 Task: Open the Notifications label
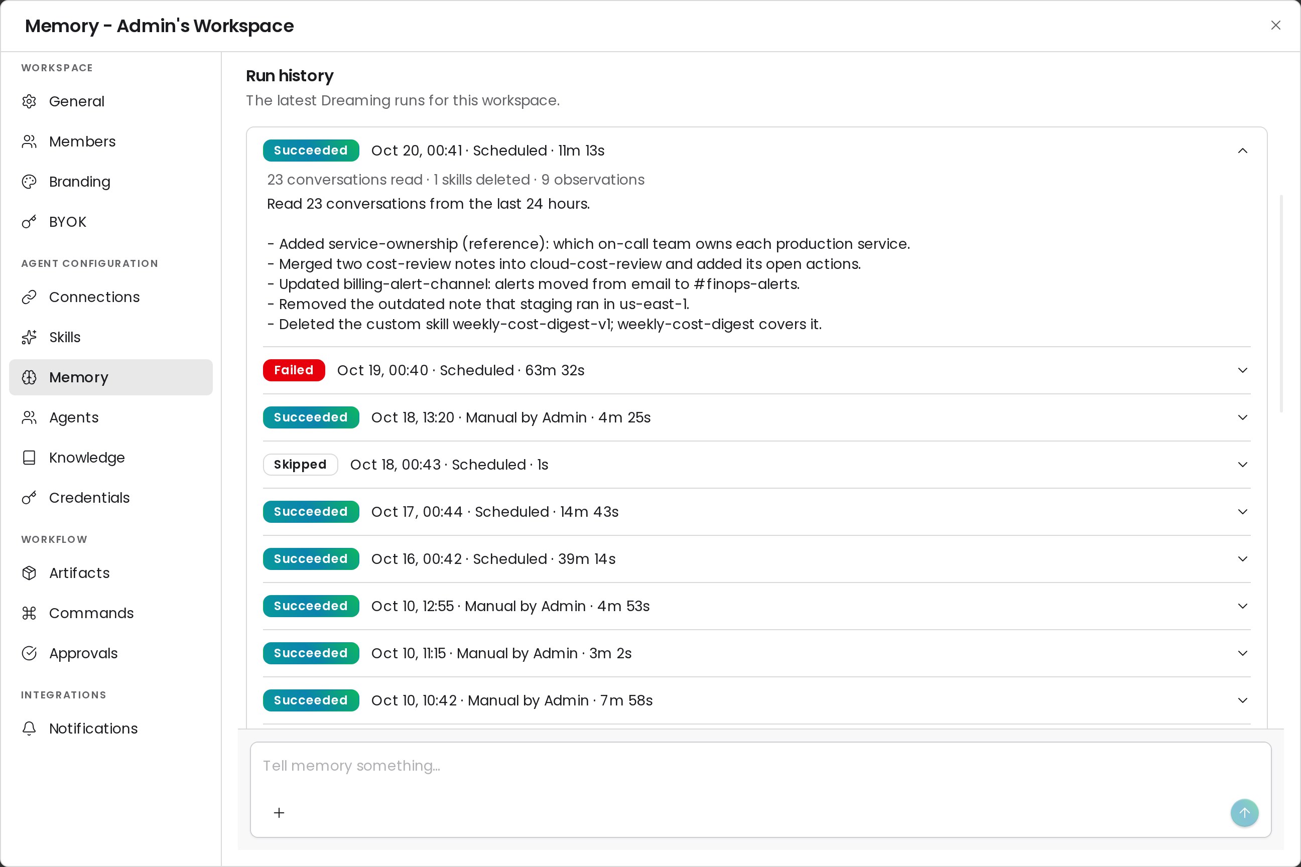click(93, 728)
